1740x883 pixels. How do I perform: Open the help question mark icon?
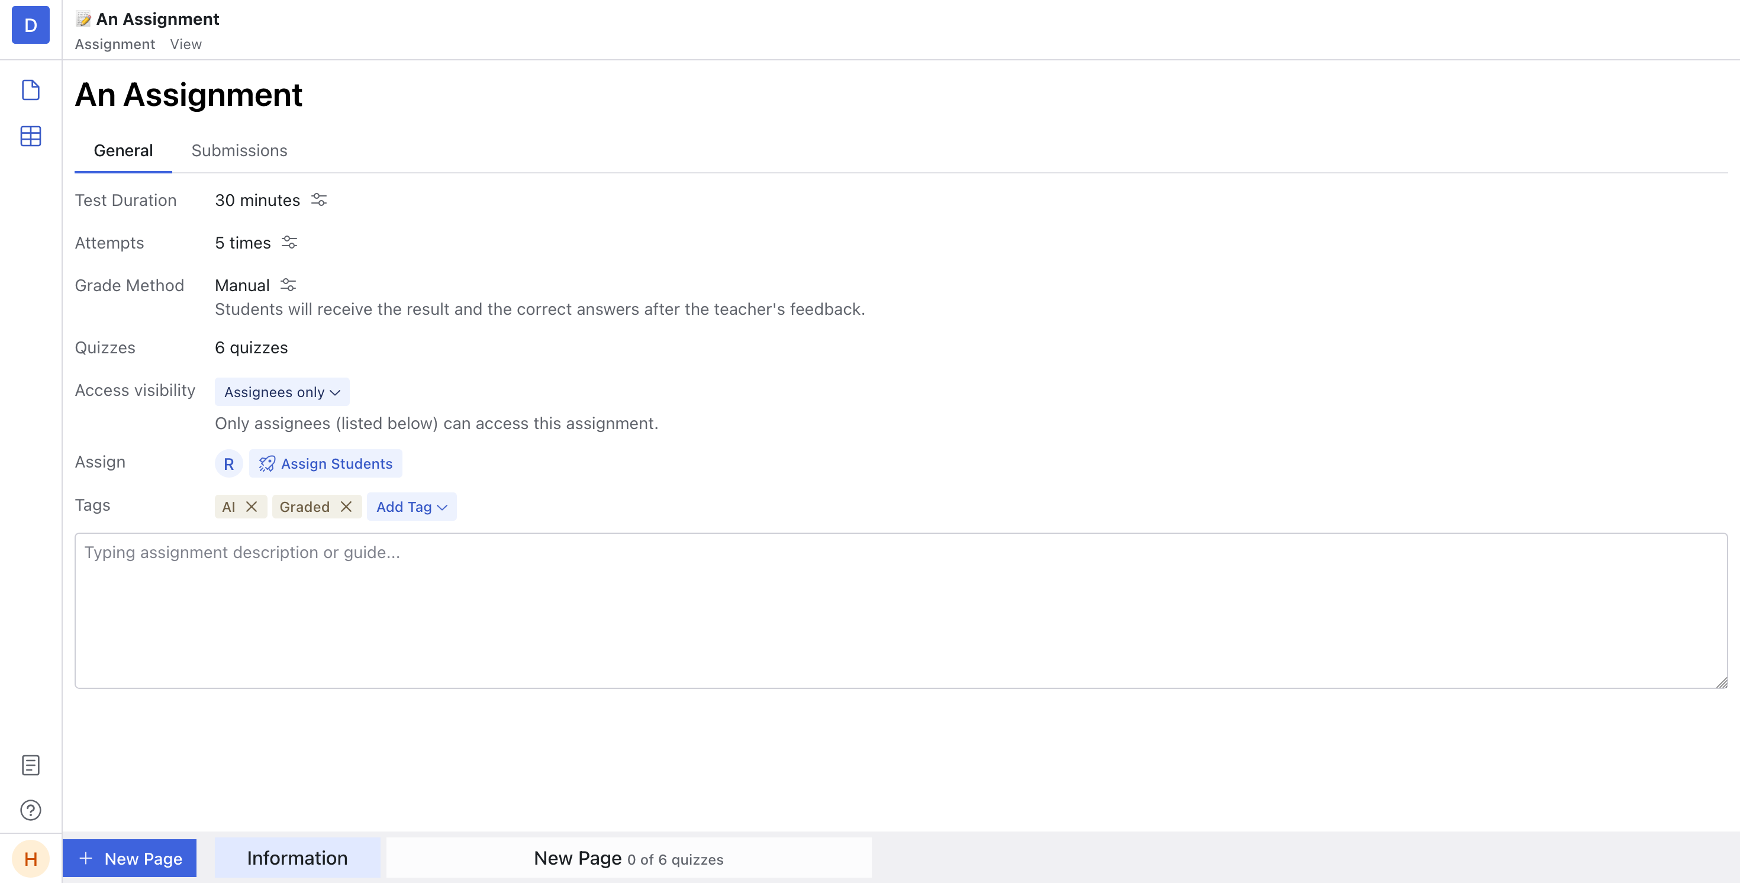pyautogui.click(x=30, y=810)
